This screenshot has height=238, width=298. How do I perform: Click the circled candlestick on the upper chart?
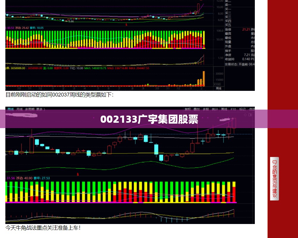pyautogui.click(x=195, y=13)
